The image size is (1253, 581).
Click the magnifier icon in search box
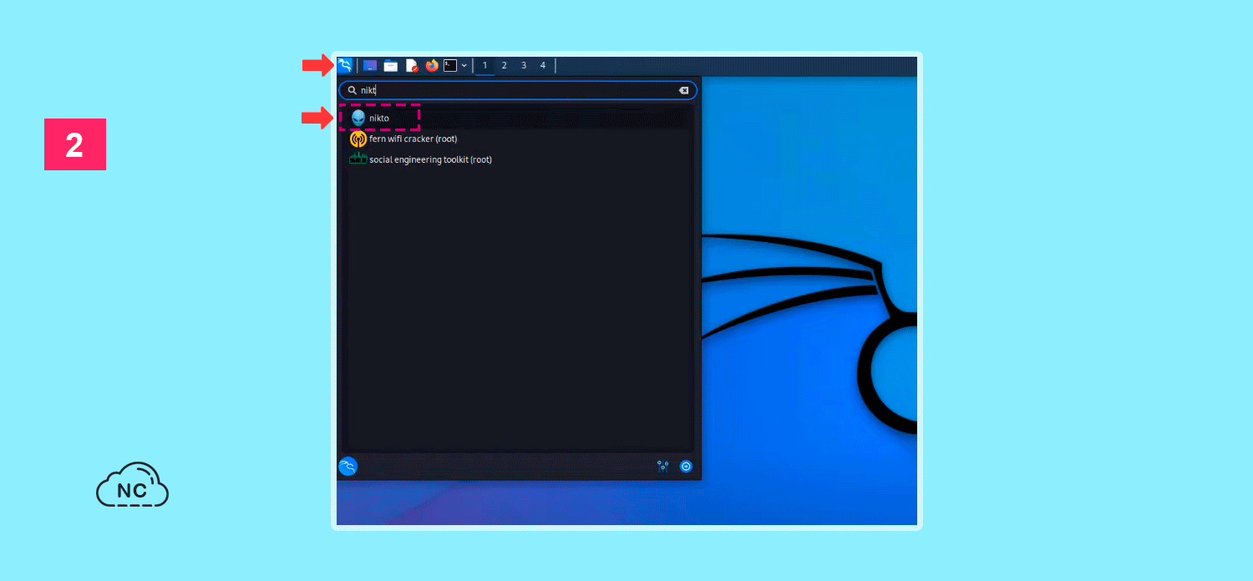pyautogui.click(x=353, y=90)
